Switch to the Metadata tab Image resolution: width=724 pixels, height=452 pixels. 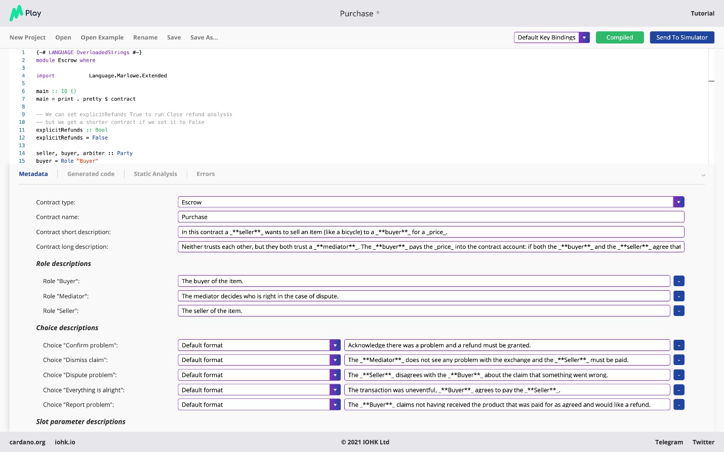[x=33, y=174]
